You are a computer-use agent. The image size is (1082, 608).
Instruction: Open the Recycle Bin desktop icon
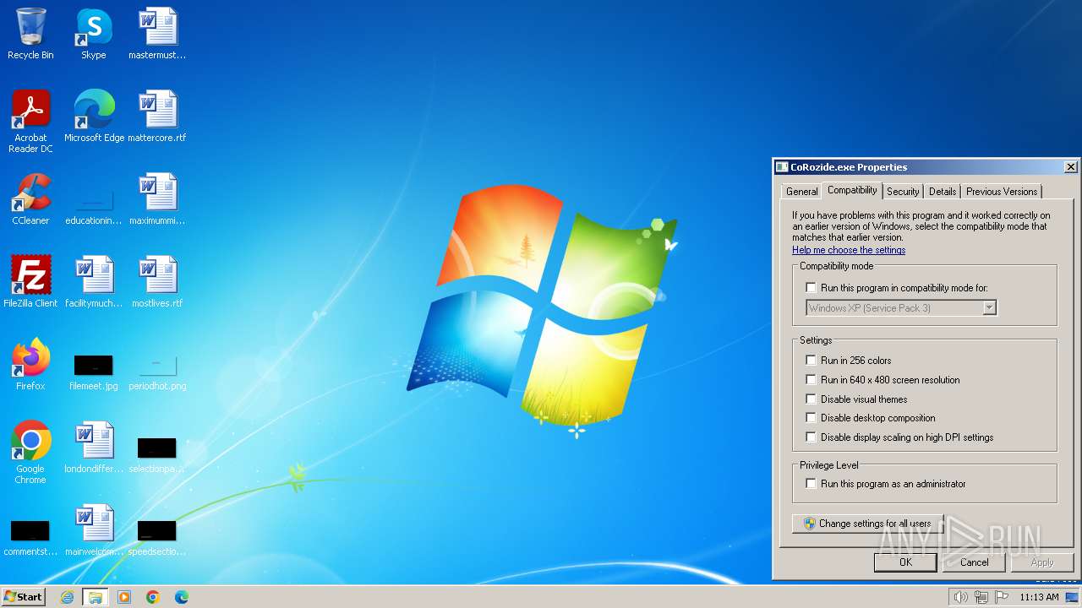coord(30,34)
